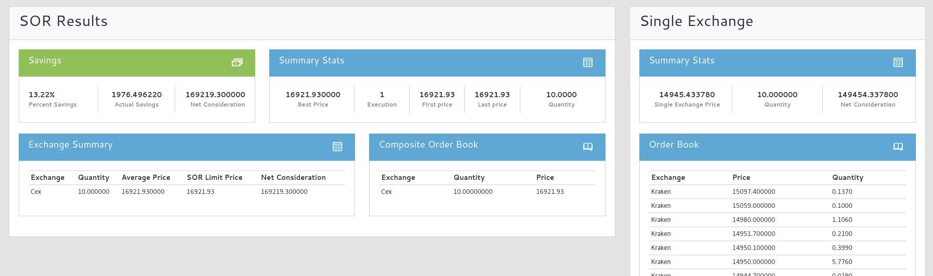Click the Exchange Summary header label
933x276 pixels.
[71, 144]
